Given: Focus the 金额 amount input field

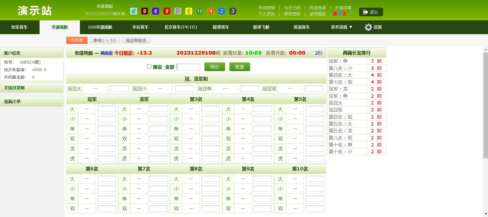Looking at the screenshot, I should click(x=188, y=67).
